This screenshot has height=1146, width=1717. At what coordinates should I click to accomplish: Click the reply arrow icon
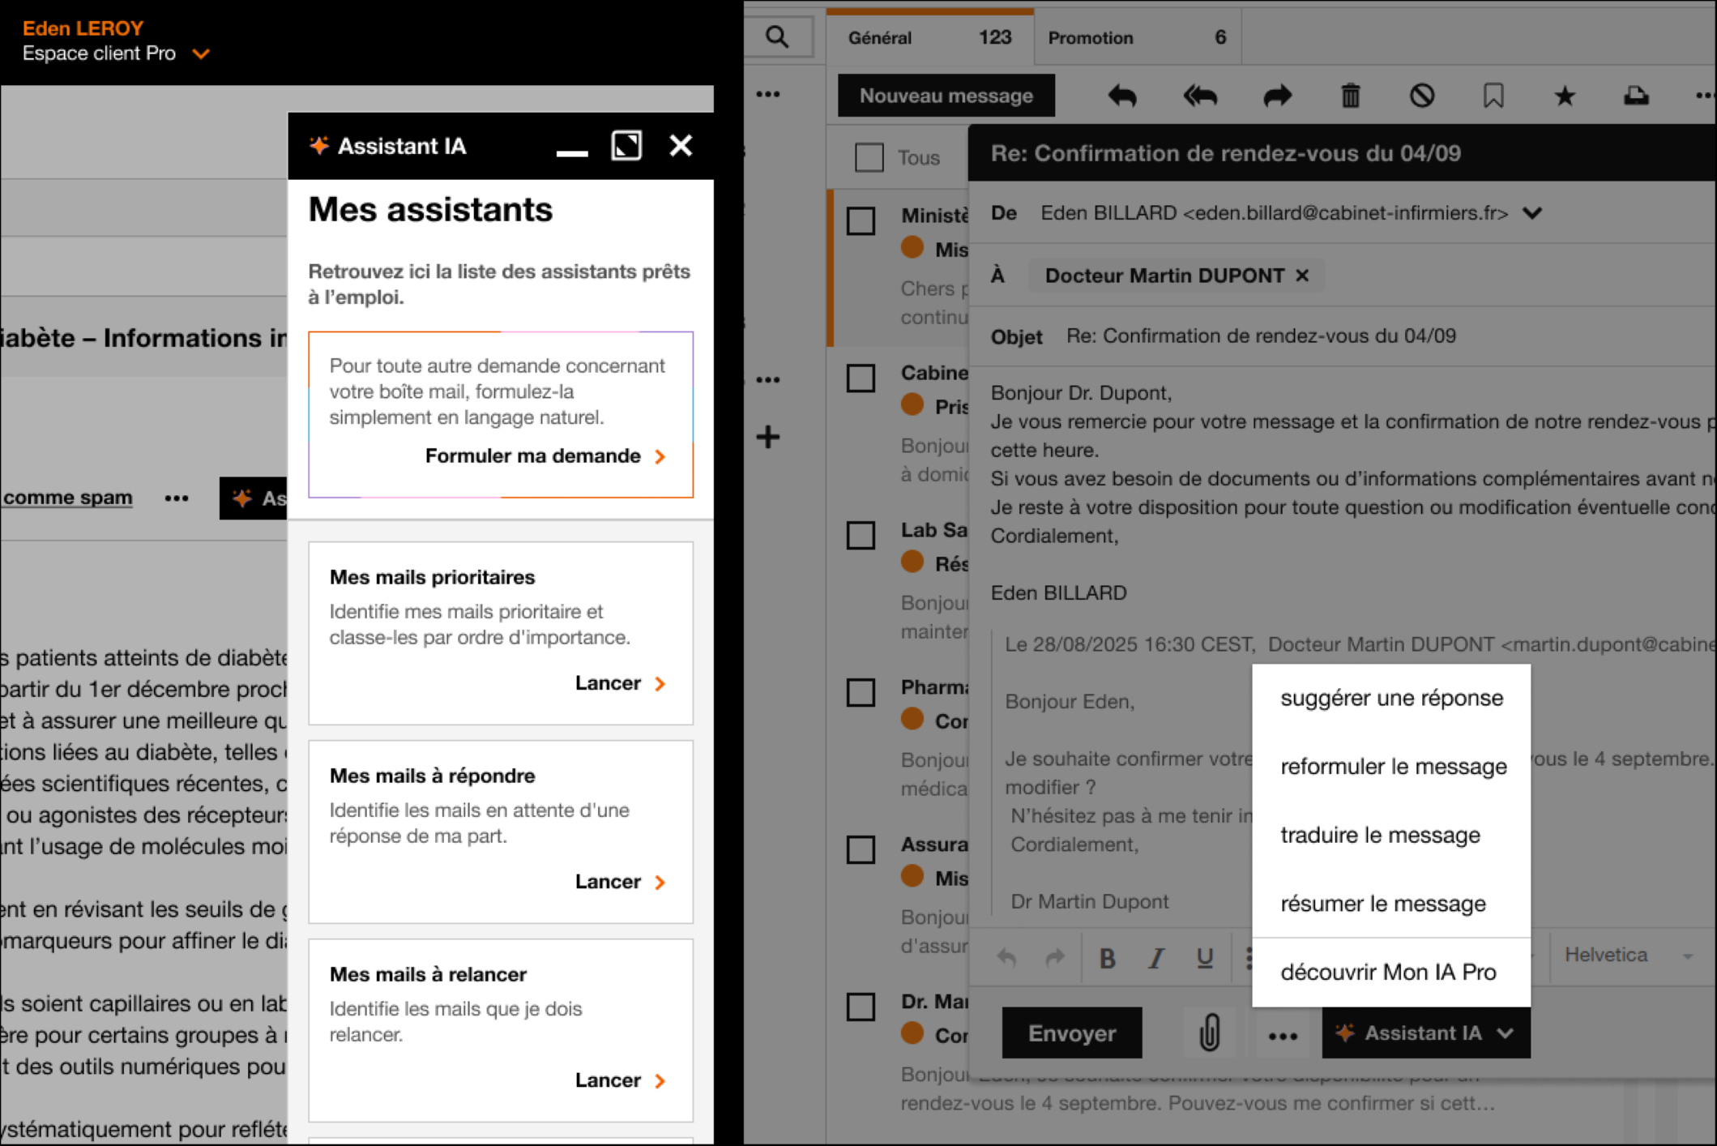click(1122, 96)
